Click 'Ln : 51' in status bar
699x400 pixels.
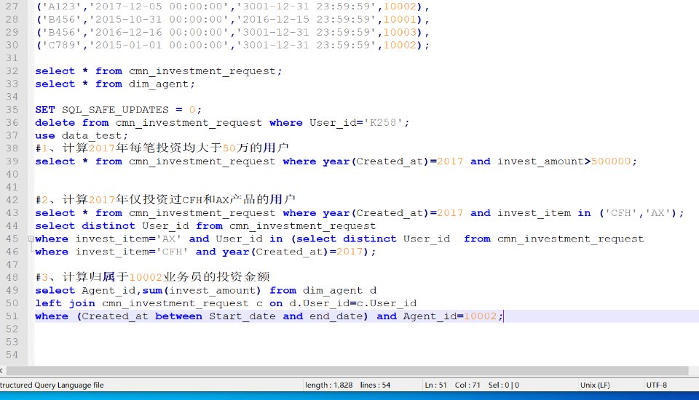click(x=435, y=385)
